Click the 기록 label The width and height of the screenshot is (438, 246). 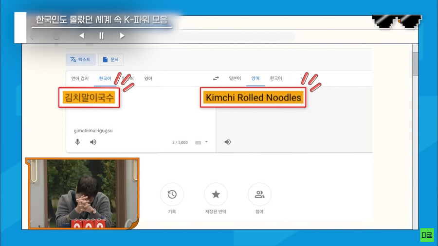coord(172,211)
